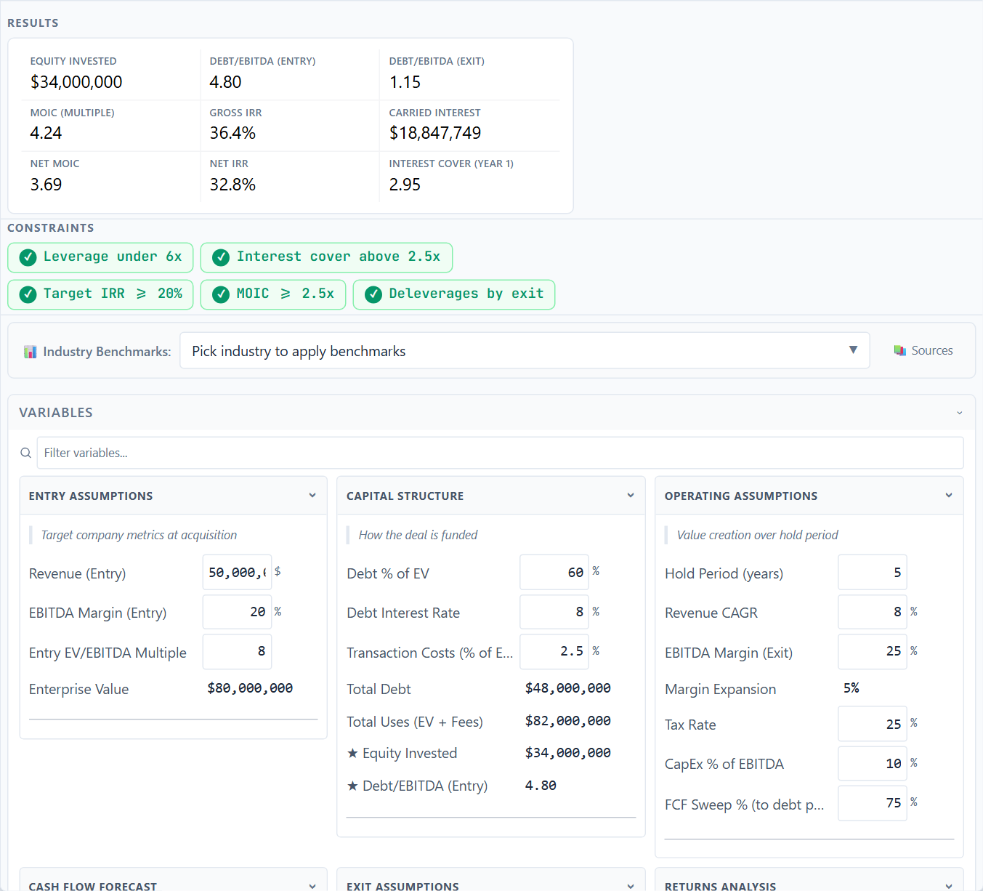Toggle the Exit Assumptions panel chevron
Image resolution: width=983 pixels, height=891 pixels.
tap(631, 886)
